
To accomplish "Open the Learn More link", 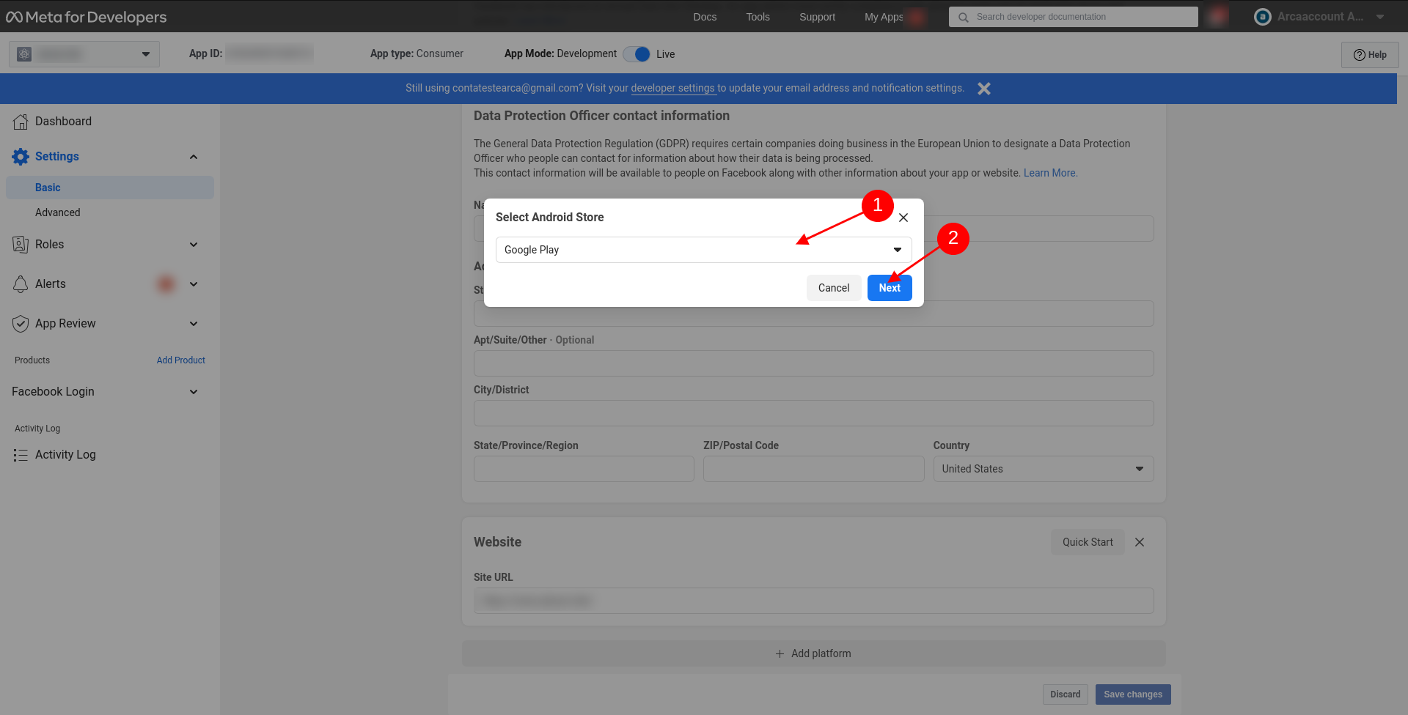I will [x=1049, y=173].
